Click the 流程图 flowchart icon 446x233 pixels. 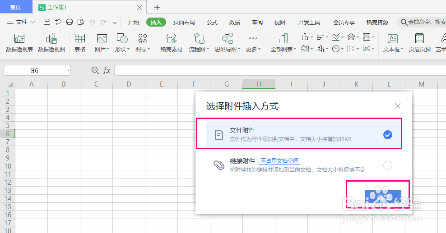point(199,38)
